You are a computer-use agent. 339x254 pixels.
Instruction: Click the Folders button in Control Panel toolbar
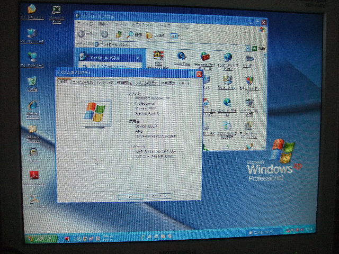pyautogui.click(x=155, y=35)
